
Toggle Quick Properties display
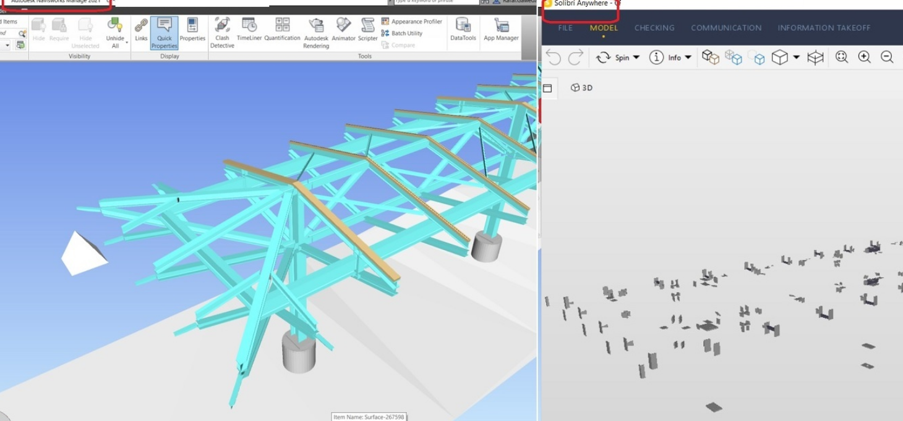[x=165, y=33]
